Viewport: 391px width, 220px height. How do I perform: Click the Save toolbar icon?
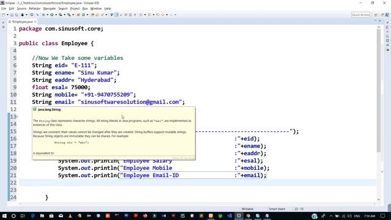pos(12,15)
